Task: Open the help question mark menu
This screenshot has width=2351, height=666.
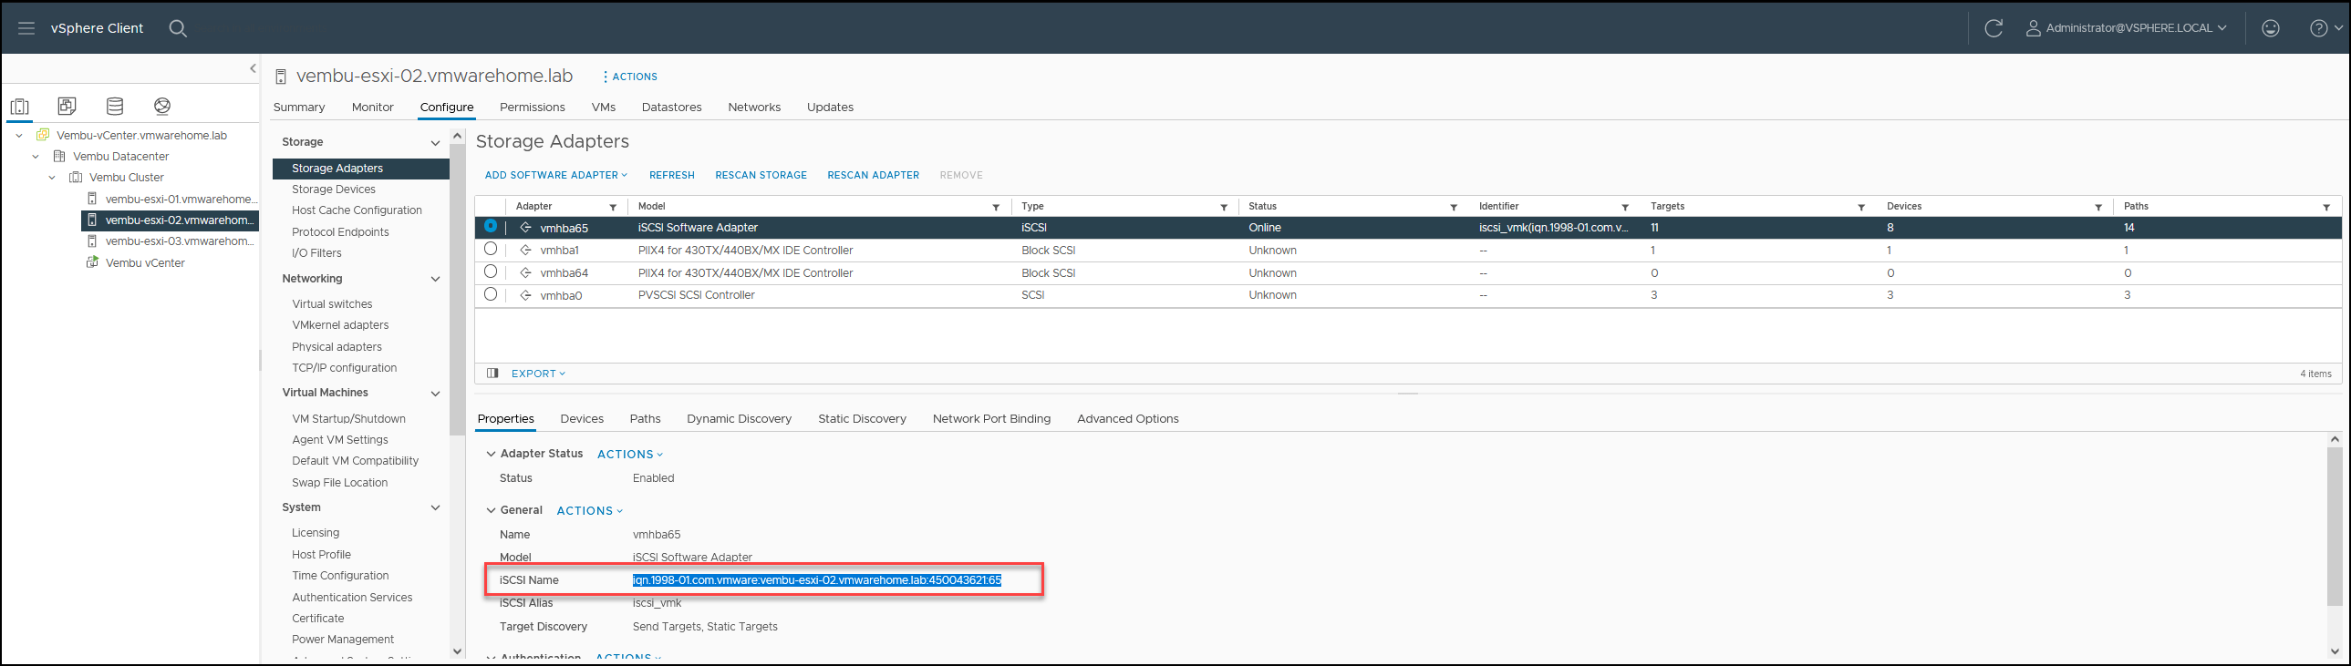Action: click(x=2326, y=28)
